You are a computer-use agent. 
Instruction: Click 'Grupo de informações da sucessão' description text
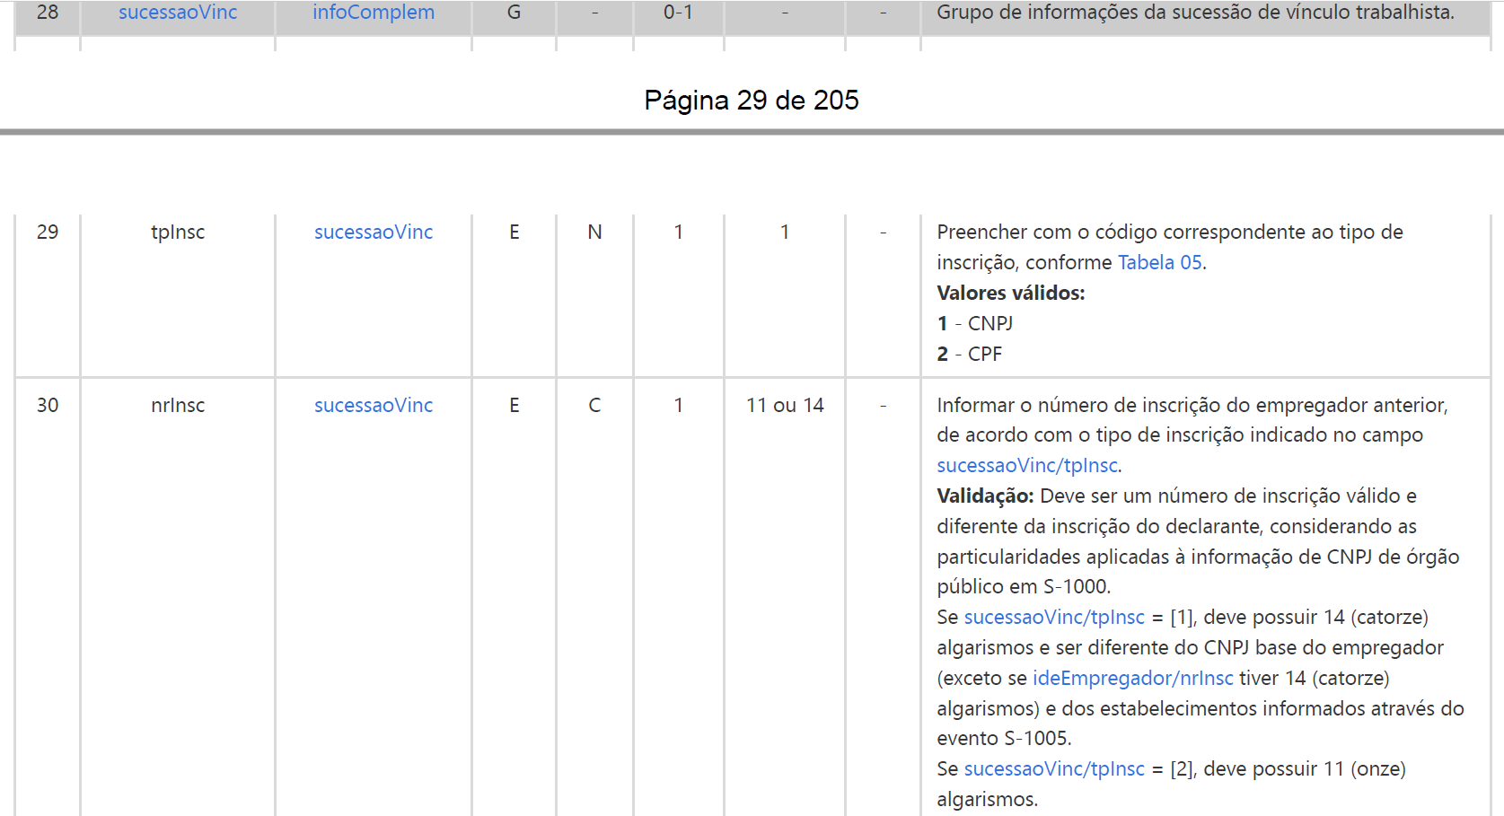point(1195,13)
